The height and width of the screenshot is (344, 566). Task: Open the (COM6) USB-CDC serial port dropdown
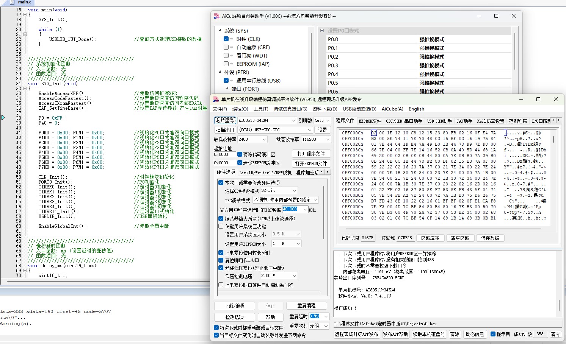click(x=276, y=130)
